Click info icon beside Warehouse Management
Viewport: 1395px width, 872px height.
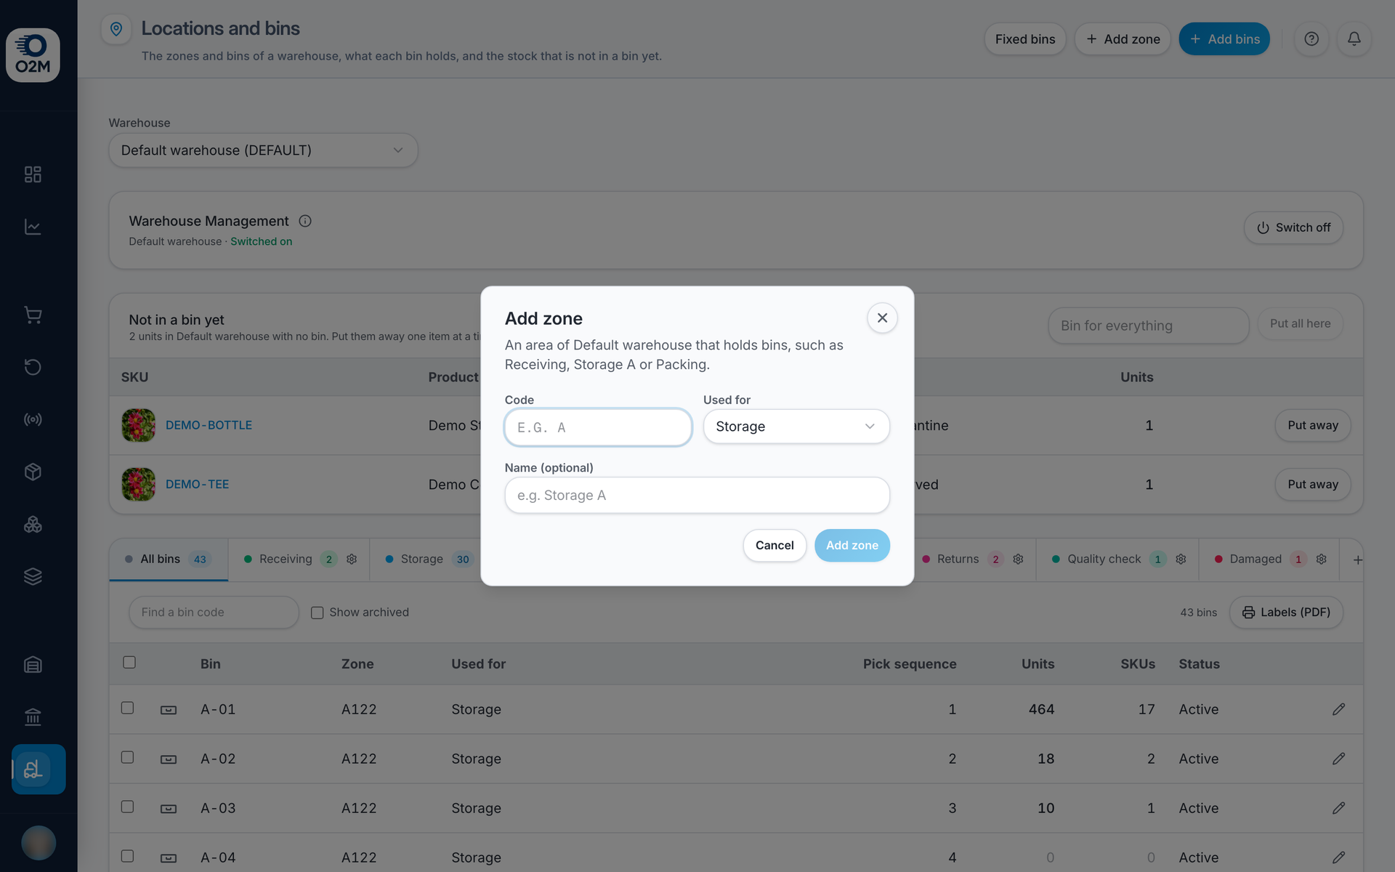305,221
